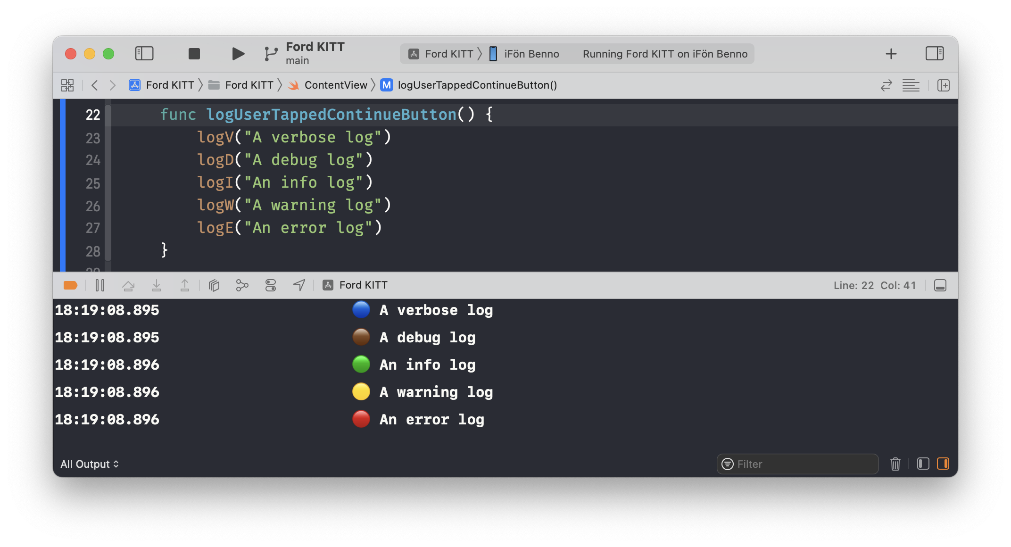
Task: Open the related items grid menu
Action: click(67, 85)
